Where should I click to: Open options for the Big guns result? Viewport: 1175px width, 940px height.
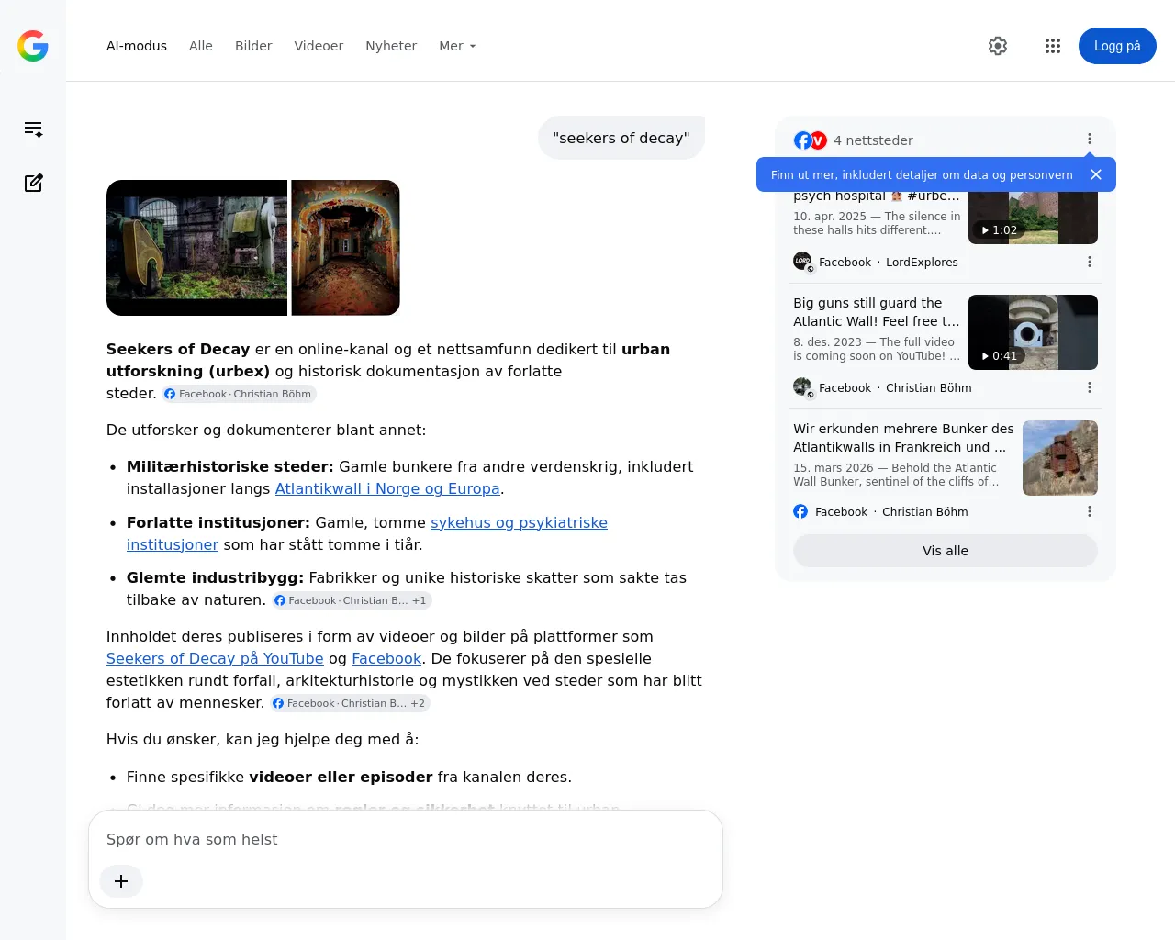[1090, 387]
